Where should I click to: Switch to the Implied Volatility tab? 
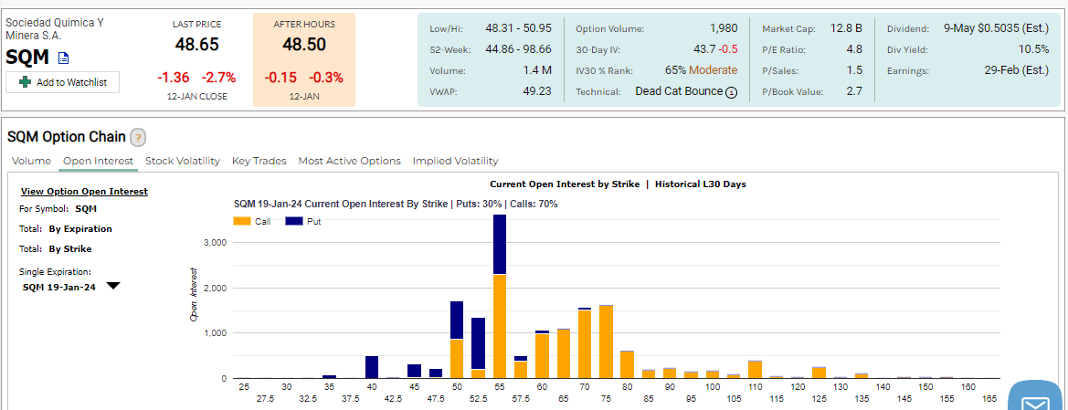click(455, 162)
